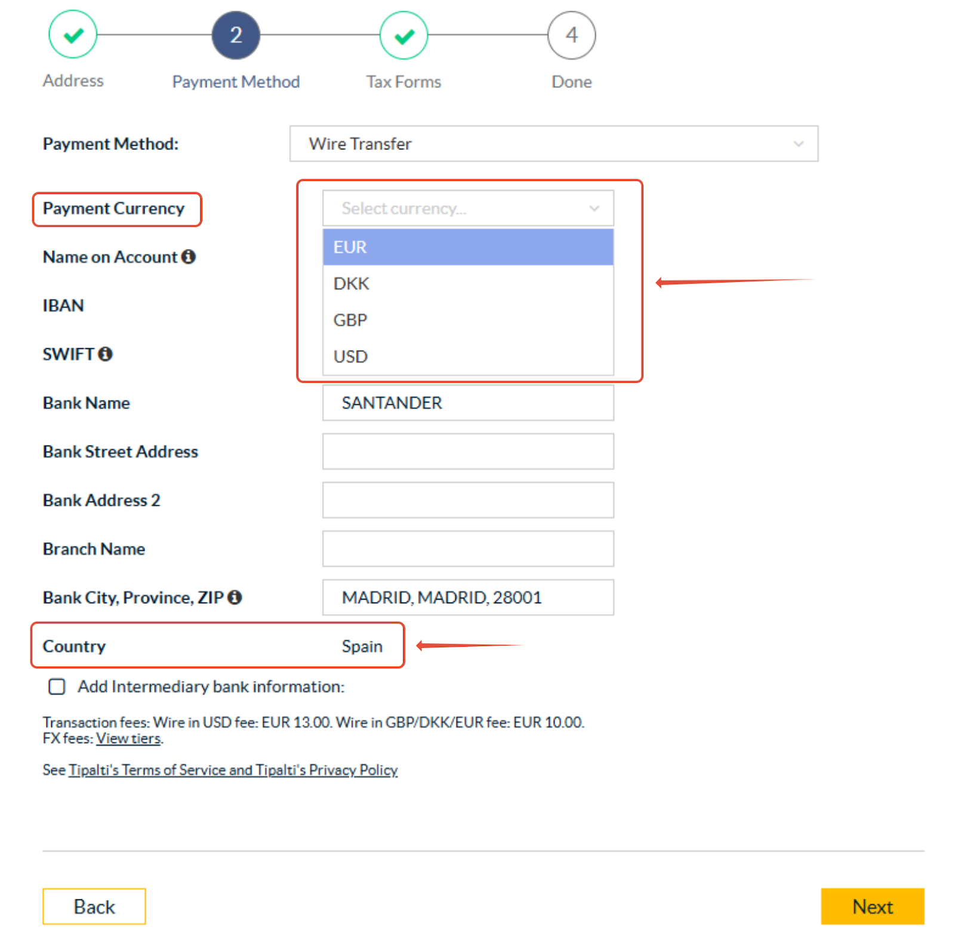
Task: Choose DKK in the currency list
Action: coord(468,284)
